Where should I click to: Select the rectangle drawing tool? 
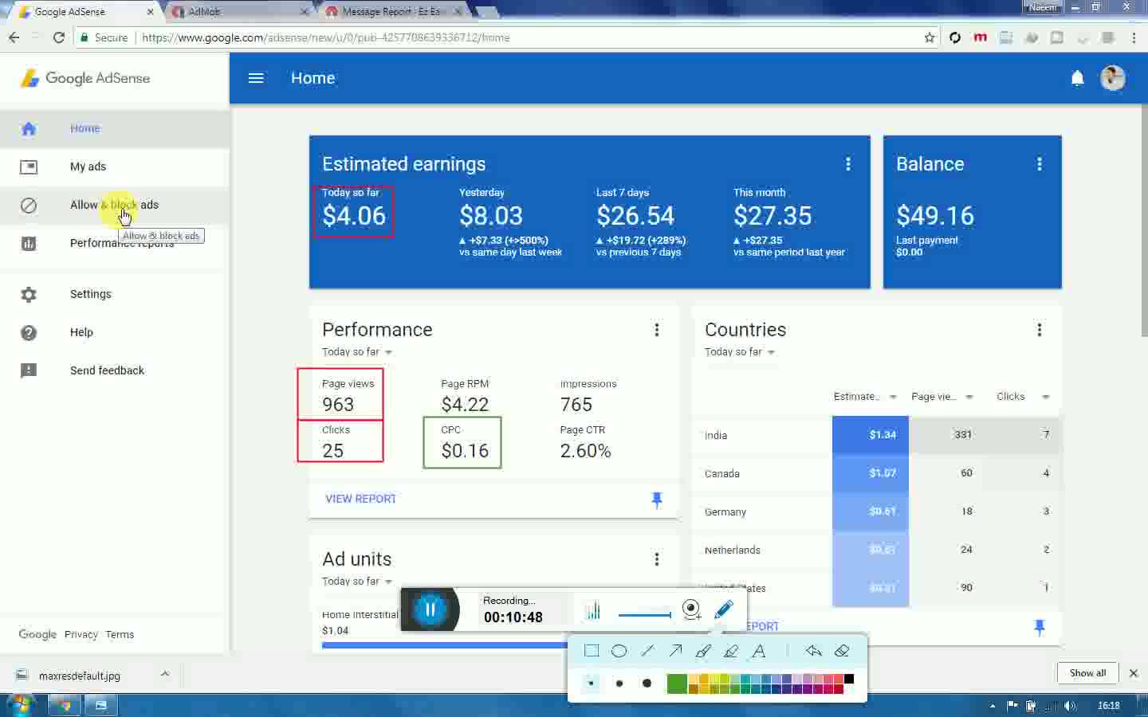click(x=592, y=651)
